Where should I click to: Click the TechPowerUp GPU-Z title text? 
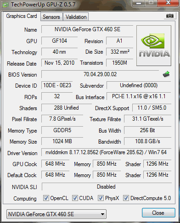[x=43, y=5]
